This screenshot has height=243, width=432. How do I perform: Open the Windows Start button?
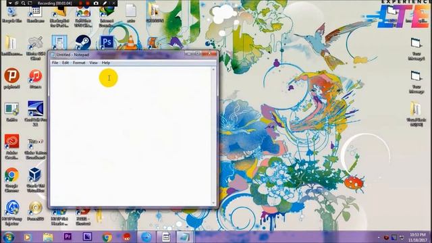click(x=8, y=237)
